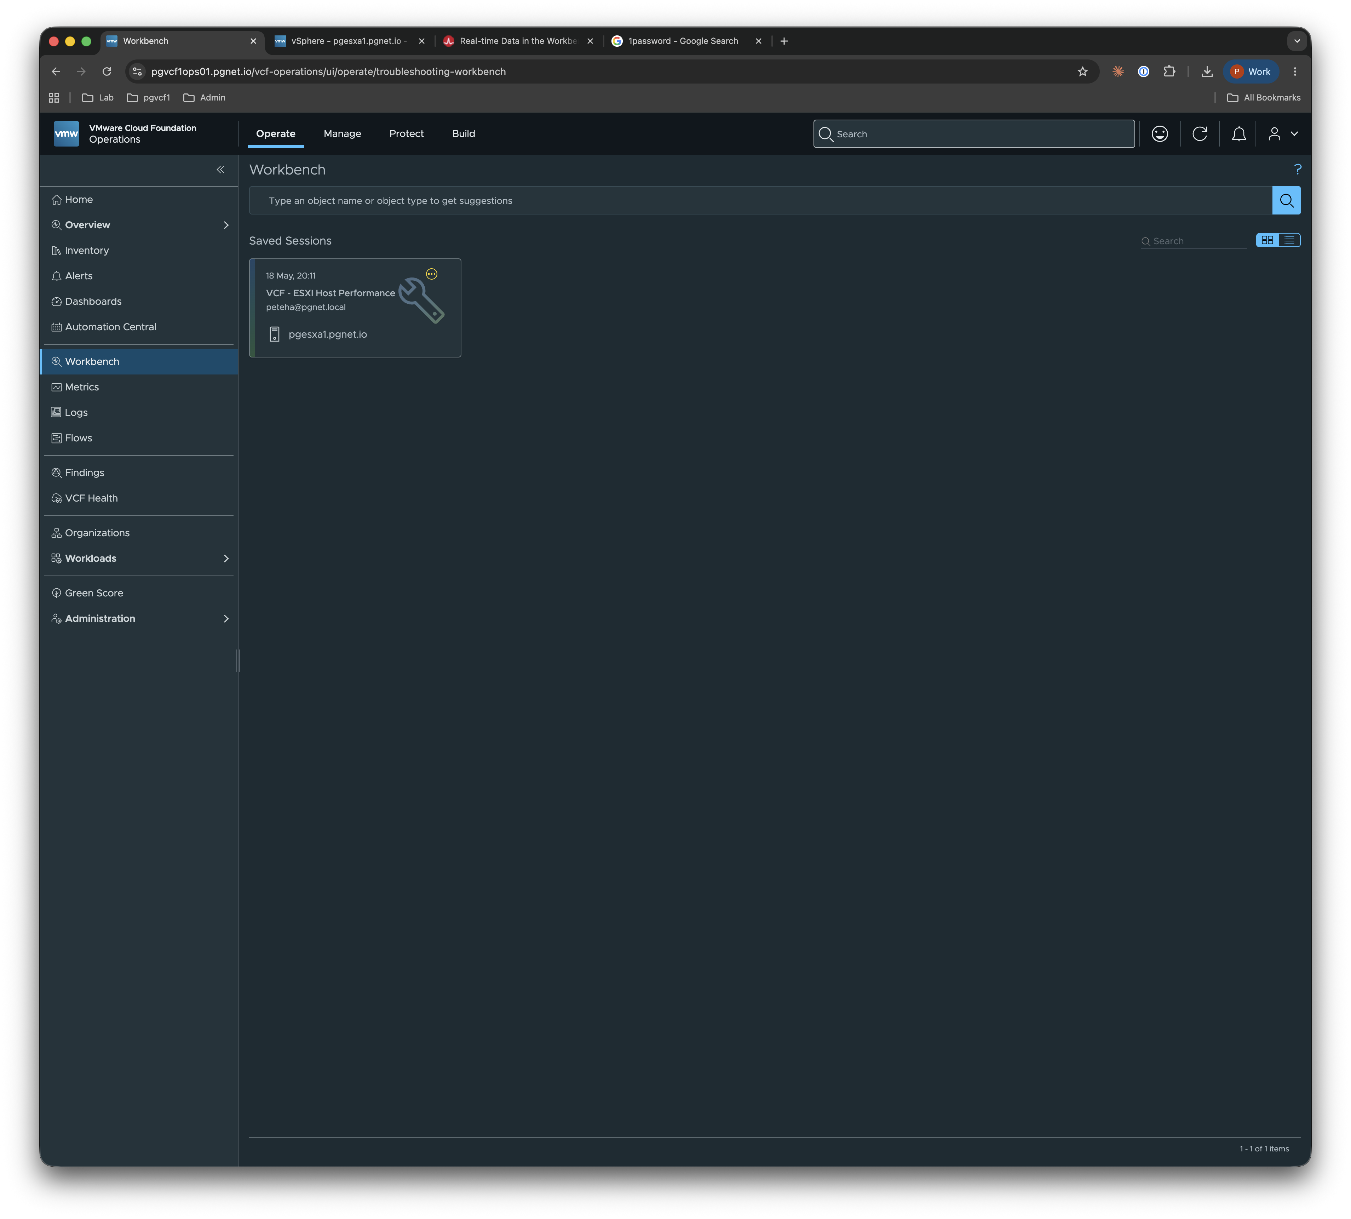The width and height of the screenshot is (1351, 1219).
Task: Open Flows from the sidebar
Action: tap(78, 438)
